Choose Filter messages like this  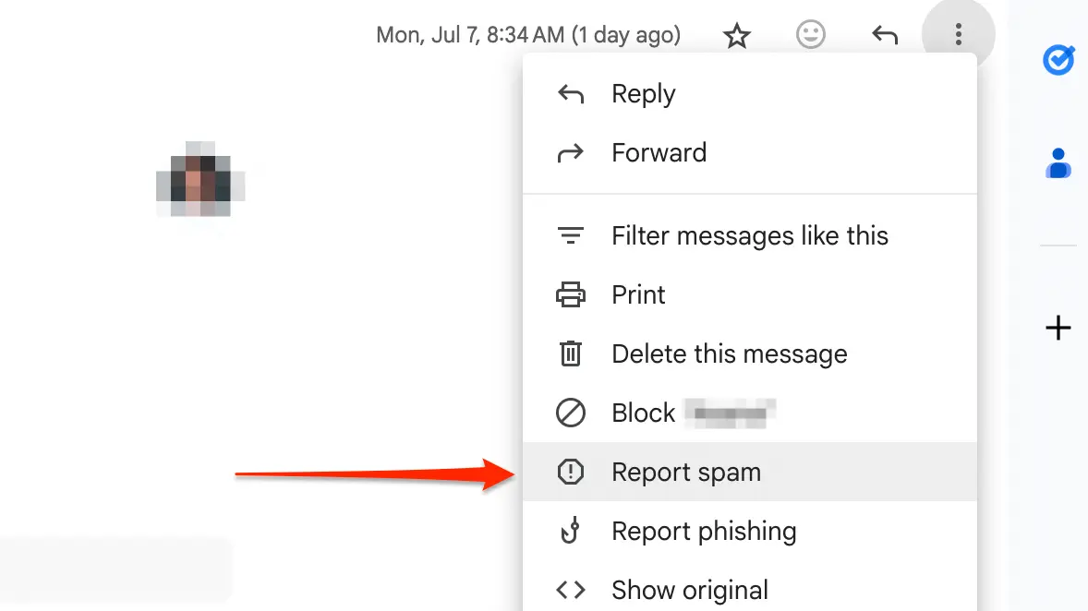750,235
